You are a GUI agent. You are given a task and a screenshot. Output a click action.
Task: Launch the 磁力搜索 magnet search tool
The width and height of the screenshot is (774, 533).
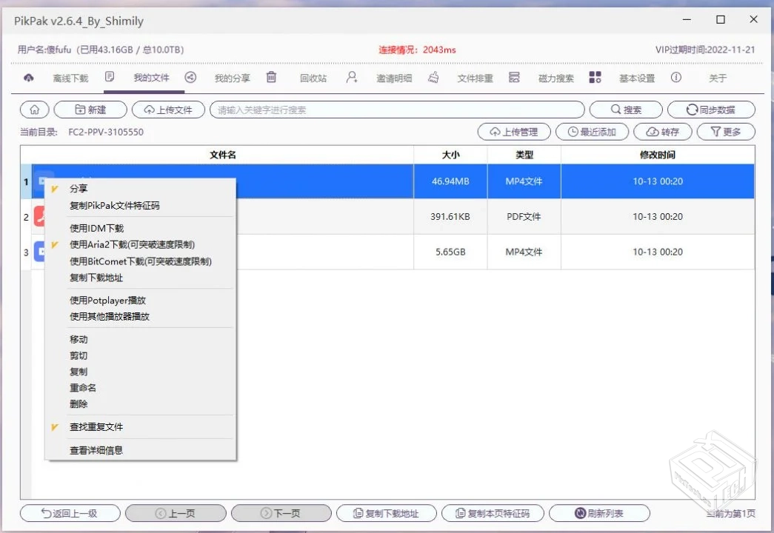coord(556,77)
